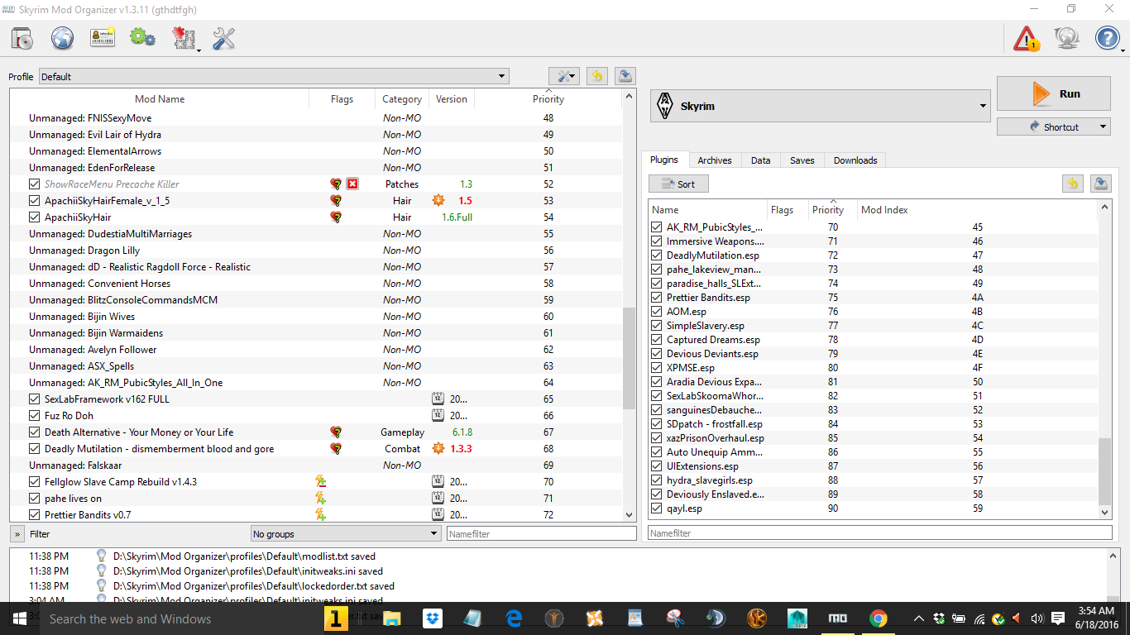Click the red X flag on ShowRaceMenu Precache Killer

point(352,184)
